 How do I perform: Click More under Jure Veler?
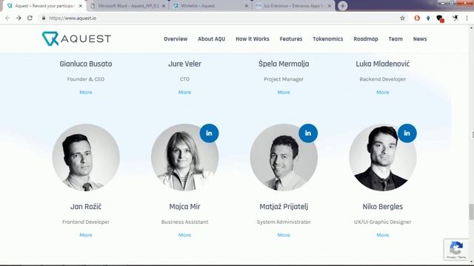click(x=184, y=92)
